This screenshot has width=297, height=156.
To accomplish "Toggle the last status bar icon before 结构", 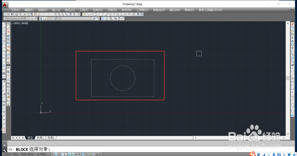I will tap(93, 154).
